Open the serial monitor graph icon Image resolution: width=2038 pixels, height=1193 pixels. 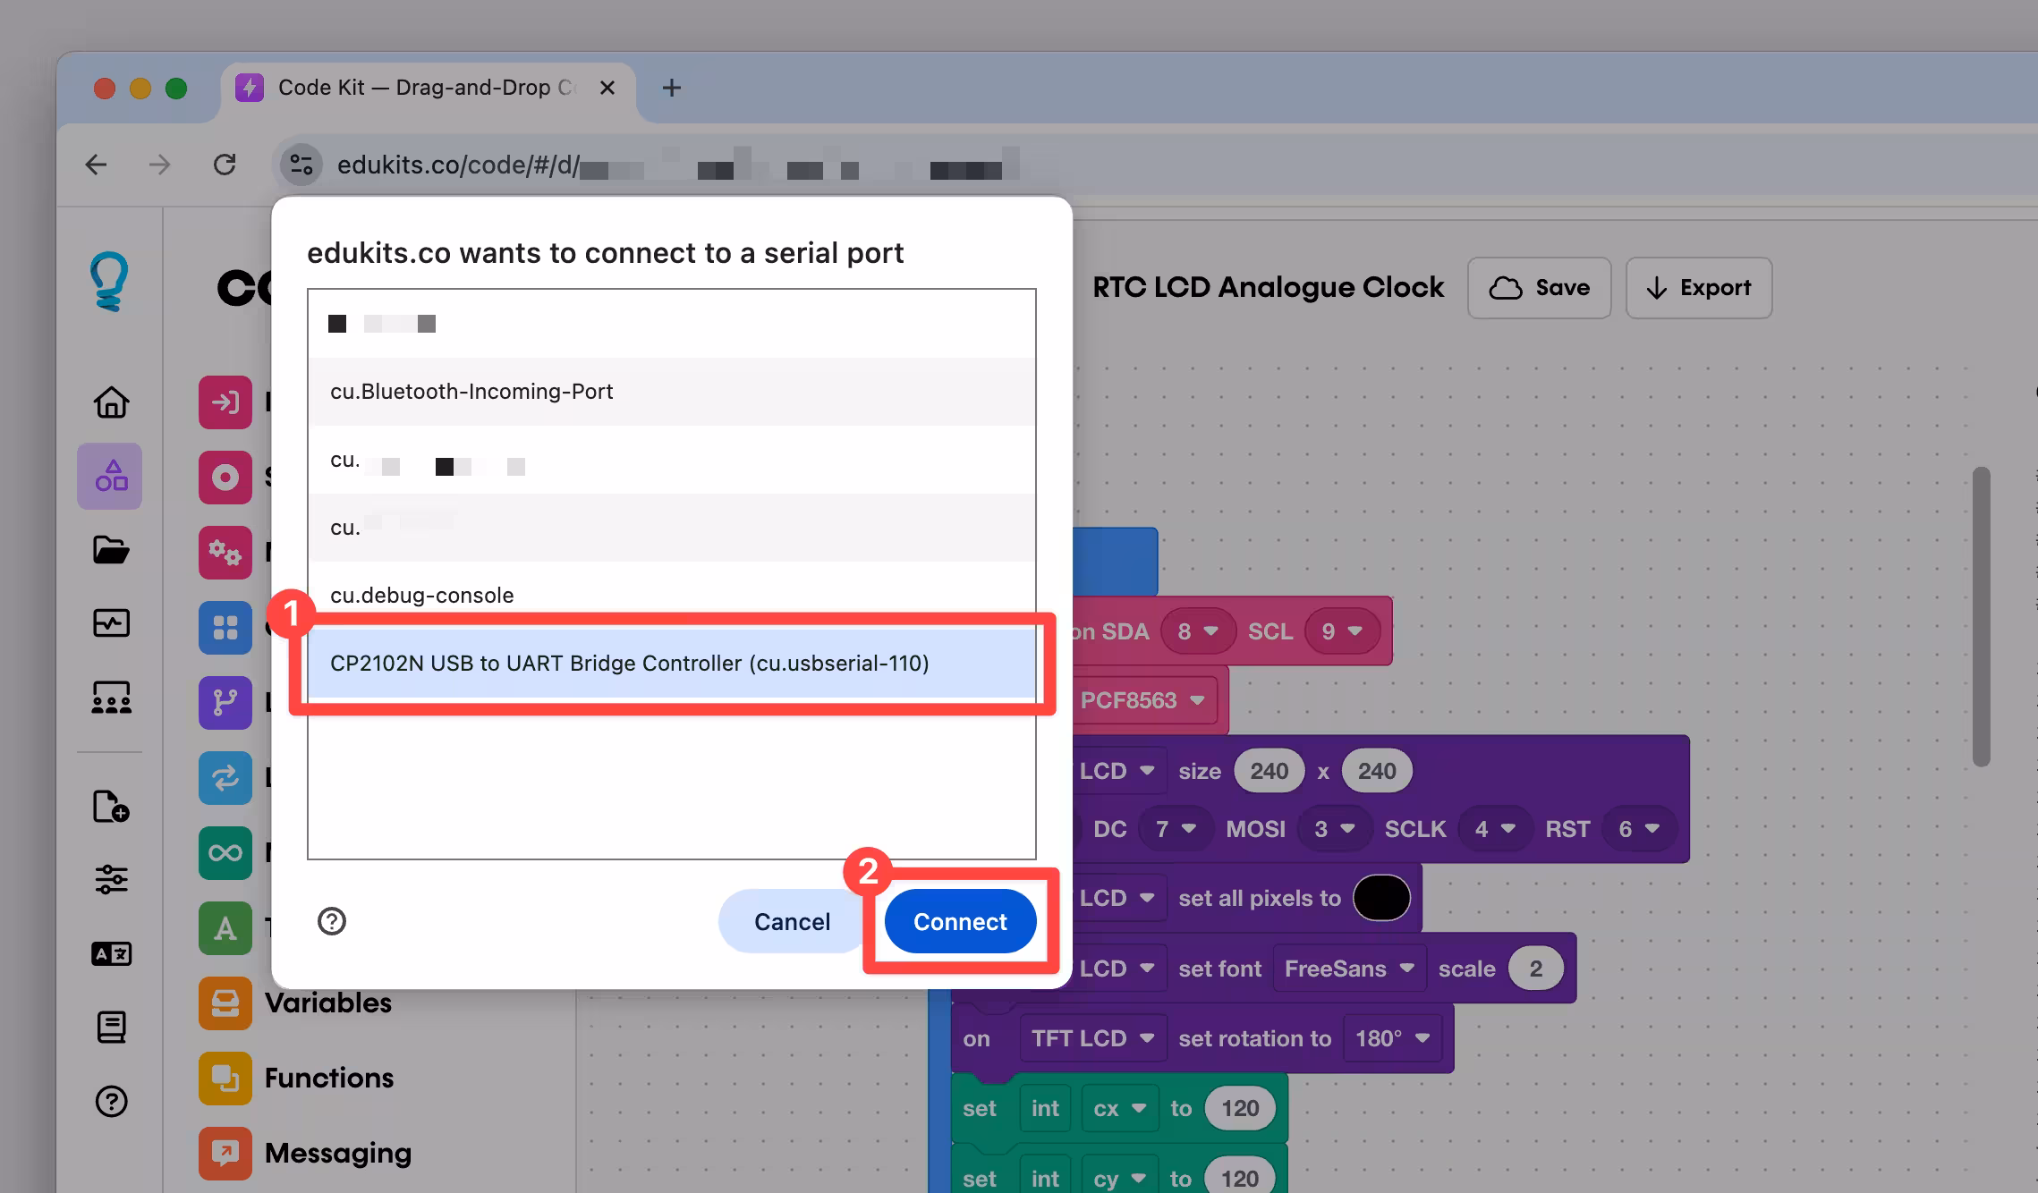[111, 622]
